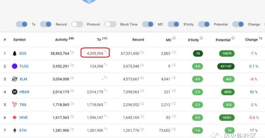Disable the X'tivity column toggle
Image resolution: width=265 pixels, height=138 pixels.
coord(174,24)
